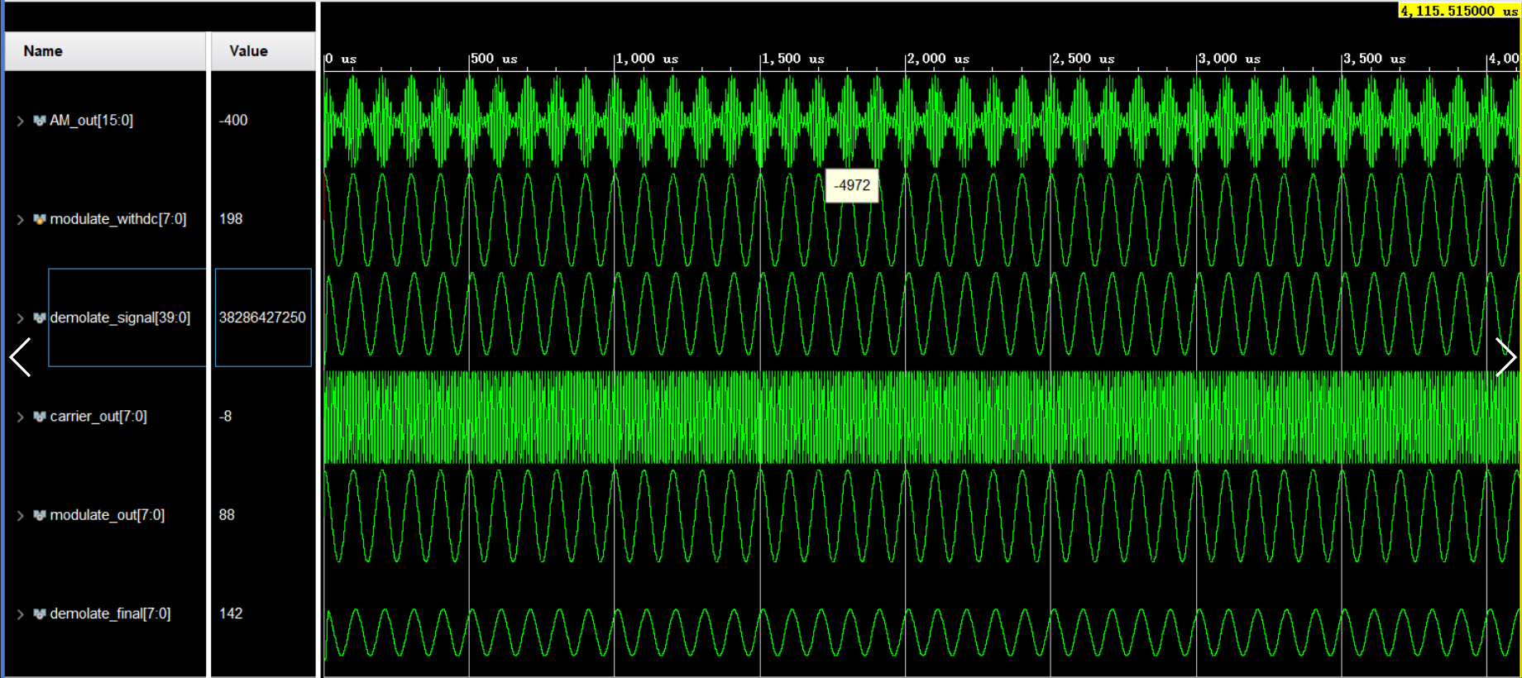
Task: Click the modulate_withdc bus signal icon
Action: point(39,219)
